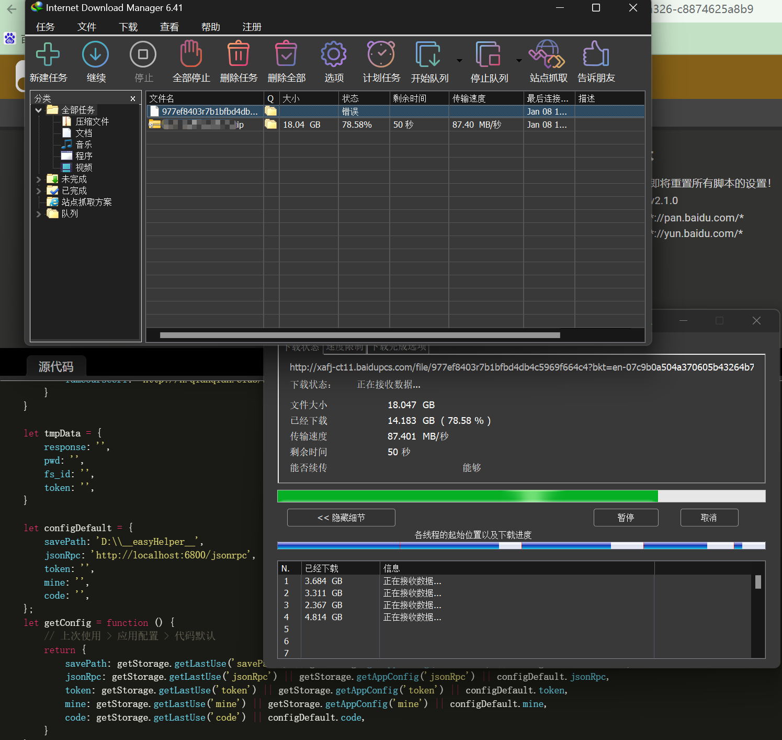The image size is (782, 740).
Task: Sort by 传输速度 column header
Action: click(x=486, y=98)
